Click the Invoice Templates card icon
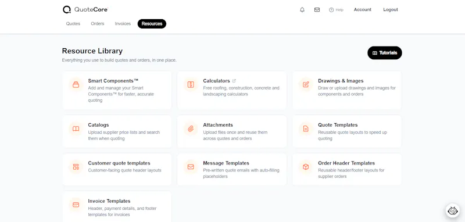465x222 pixels. coord(76,205)
